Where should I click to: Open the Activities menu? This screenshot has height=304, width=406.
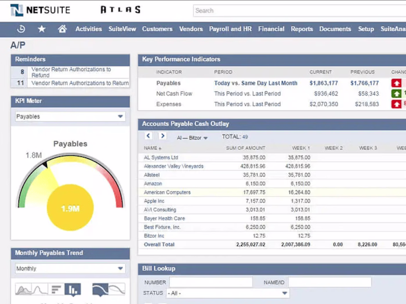point(89,29)
